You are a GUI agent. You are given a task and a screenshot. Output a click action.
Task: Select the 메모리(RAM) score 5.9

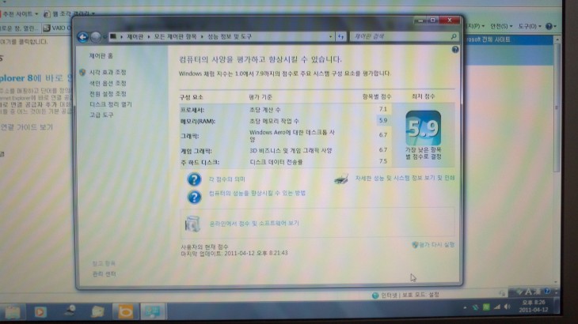[x=383, y=121]
